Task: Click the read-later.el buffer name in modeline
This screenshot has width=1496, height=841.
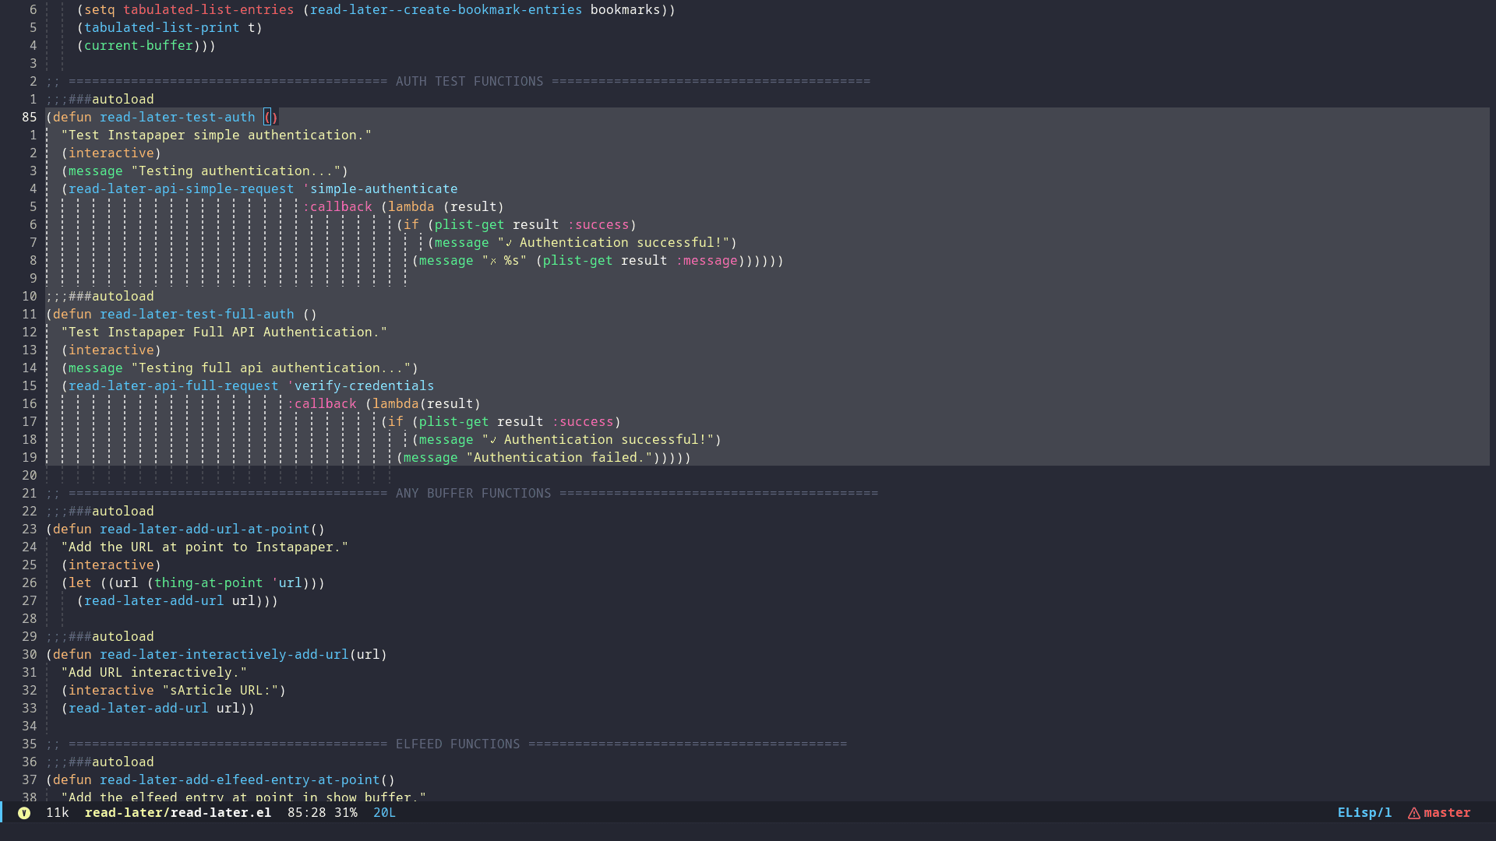Action: 178,813
